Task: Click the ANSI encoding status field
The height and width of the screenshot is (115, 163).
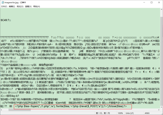Action: pyautogui.click(x=147, y=113)
